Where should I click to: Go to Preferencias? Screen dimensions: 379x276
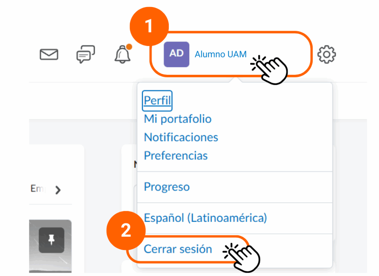coord(176,156)
